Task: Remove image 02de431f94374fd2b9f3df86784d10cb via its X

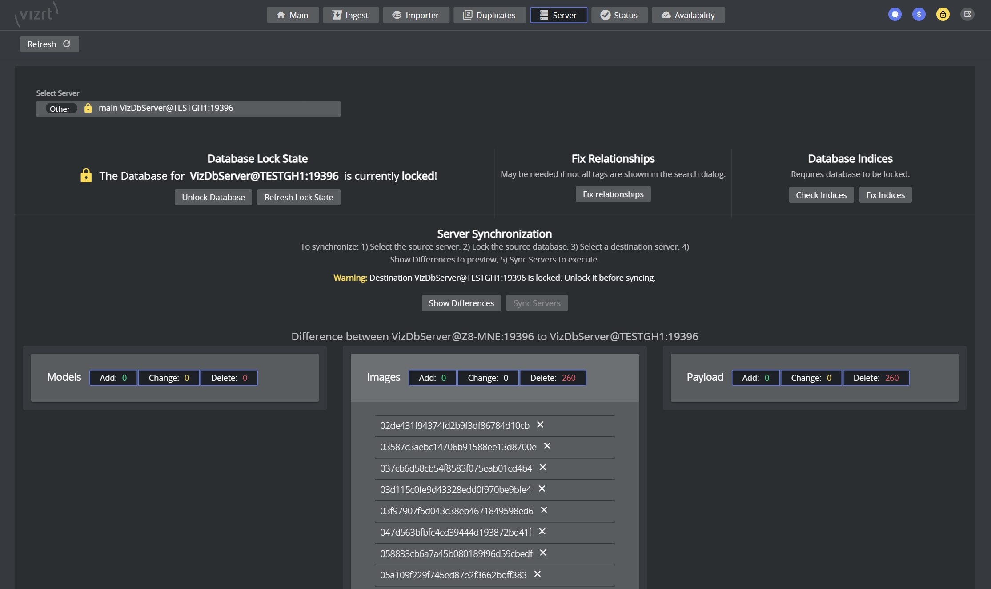Action: pyautogui.click(x=540, y=425)
